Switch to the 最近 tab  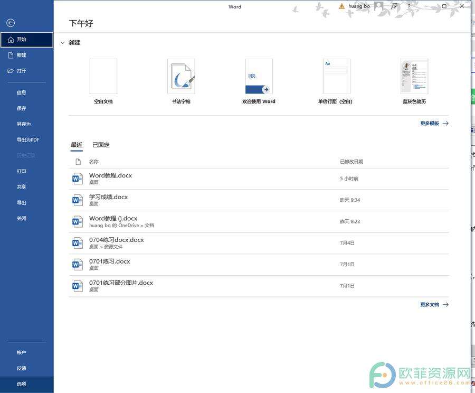coord(77,145)
